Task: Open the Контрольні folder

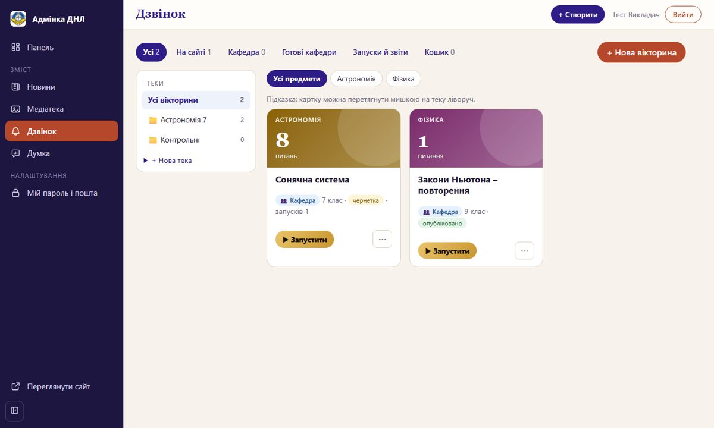Action: pos(196,140)
